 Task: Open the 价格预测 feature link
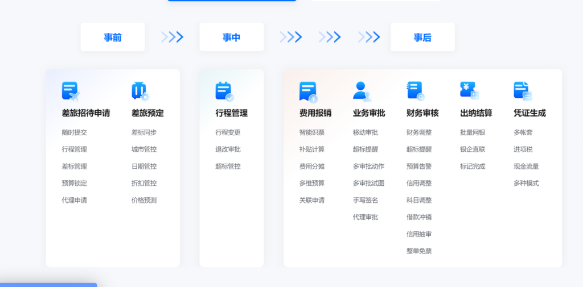tap(143, 200)
